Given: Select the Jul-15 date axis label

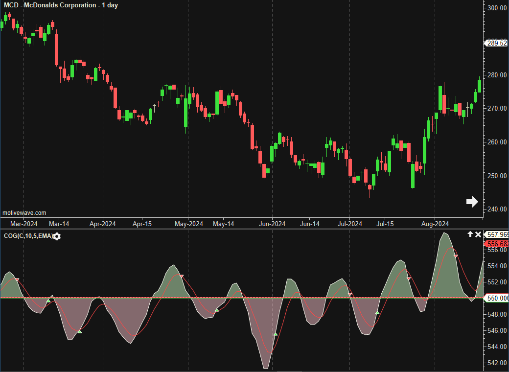Looking at the screenshot, I should tap(385, 224).
